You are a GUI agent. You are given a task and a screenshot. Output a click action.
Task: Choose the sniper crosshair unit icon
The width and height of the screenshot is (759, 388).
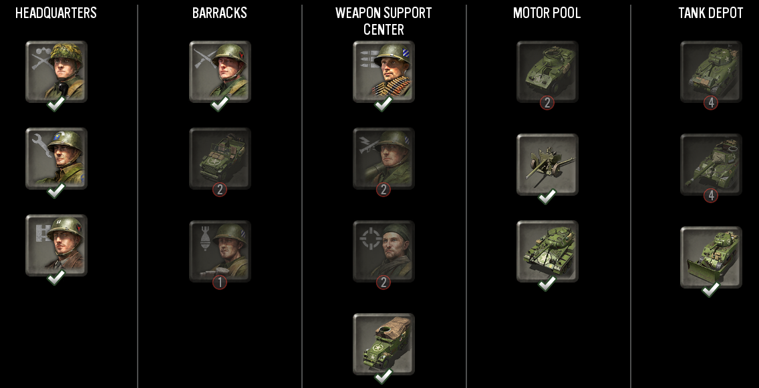click(384, 251)
